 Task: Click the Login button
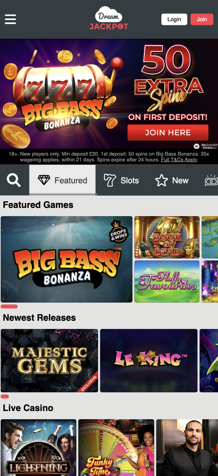tap(174, 19)
